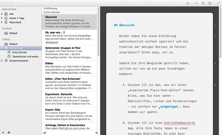Open the share/export arrow icon
The height and width of the screenshot is (135, 222).
196,3
